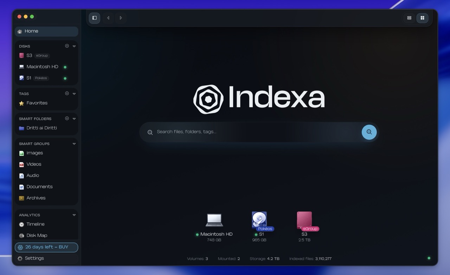Viewport: 450px width, 275px height.
Task: Open the Videos smart group
Action: 46,164
